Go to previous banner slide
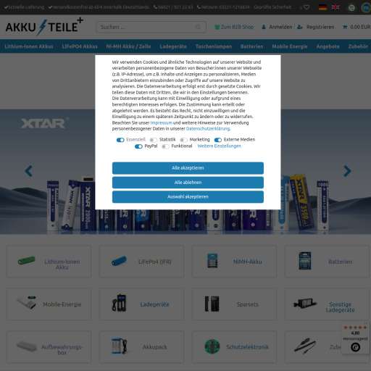 click(28, 171)
